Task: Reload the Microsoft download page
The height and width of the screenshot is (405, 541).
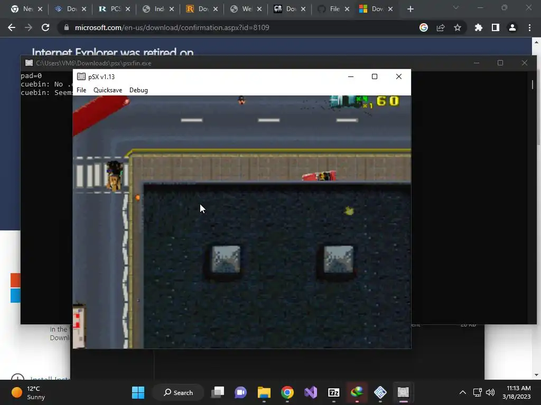Action: [x=45, y=27]
